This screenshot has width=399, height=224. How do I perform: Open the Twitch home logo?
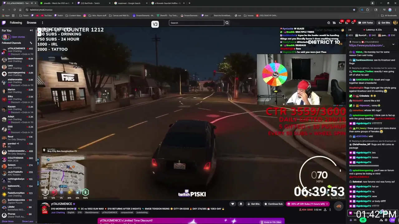click(x=4, y=23)
